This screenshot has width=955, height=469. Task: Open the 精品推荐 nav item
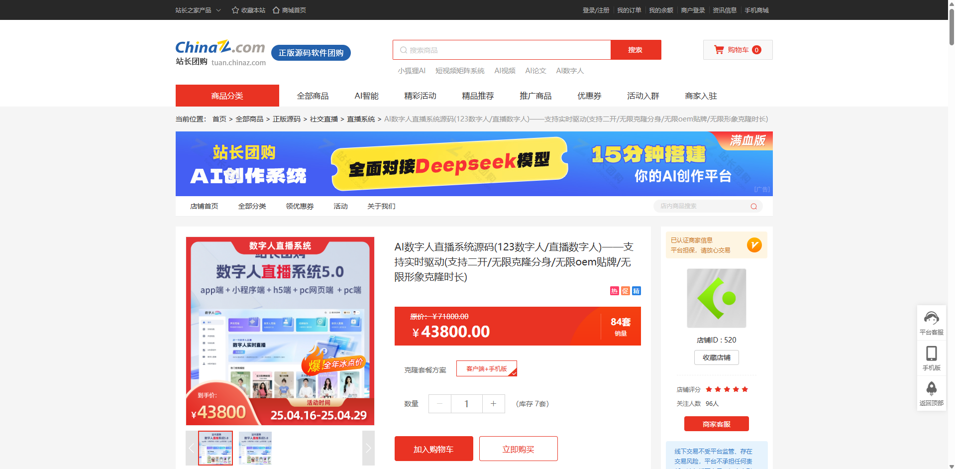pyautogui.click(x=478, y=96)
